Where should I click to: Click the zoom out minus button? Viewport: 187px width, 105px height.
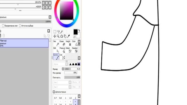tap(44, 3)
